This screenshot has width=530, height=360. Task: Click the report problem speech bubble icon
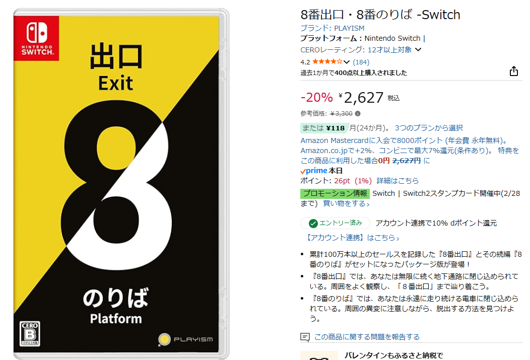tap(305, 337)
